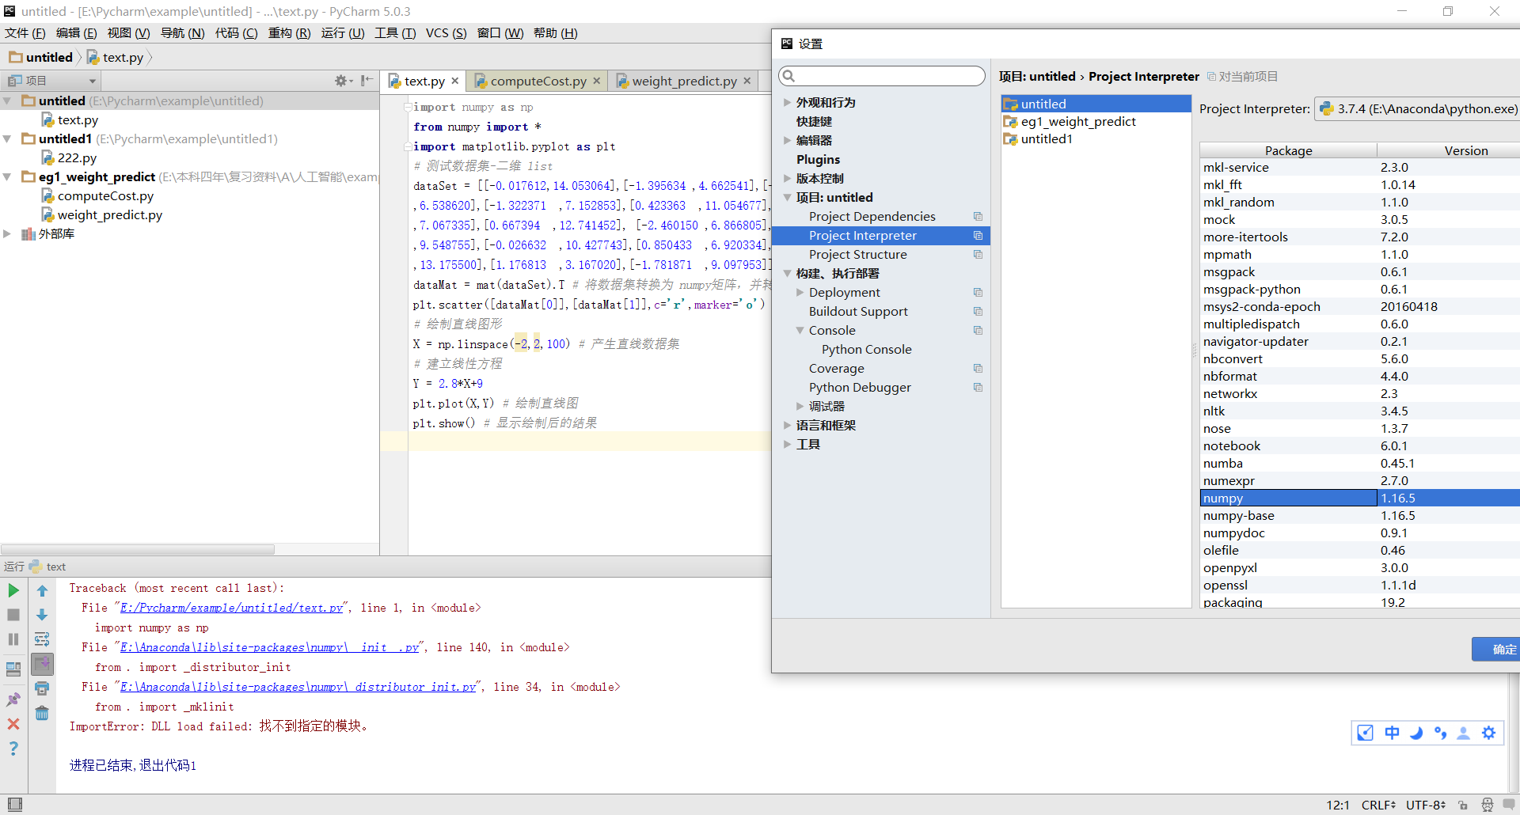Click the print console output icon

tap(42, 688)
